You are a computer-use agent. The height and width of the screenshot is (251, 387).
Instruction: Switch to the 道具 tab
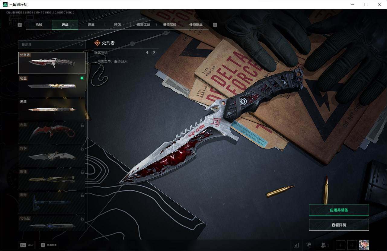tap(91, 25)
